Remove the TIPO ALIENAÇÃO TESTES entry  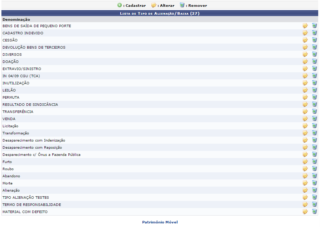(314, 197)
